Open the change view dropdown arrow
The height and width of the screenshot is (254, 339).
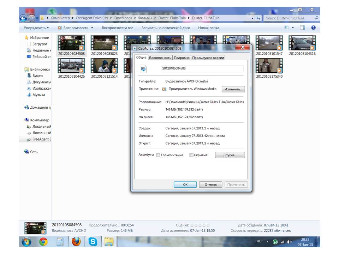click(293, 28)
